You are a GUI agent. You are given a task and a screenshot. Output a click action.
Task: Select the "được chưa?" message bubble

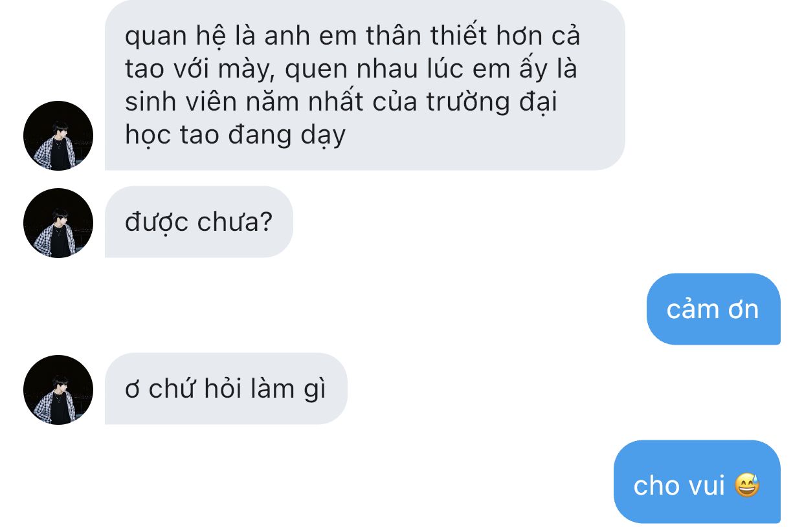click(199, 222)
